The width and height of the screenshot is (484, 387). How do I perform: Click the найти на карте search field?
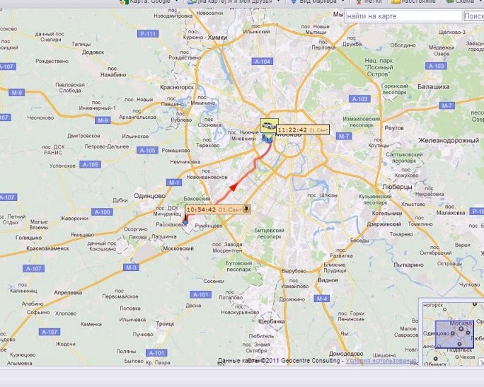pos(404,16)
